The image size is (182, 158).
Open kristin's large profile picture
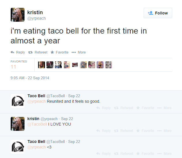18,15
